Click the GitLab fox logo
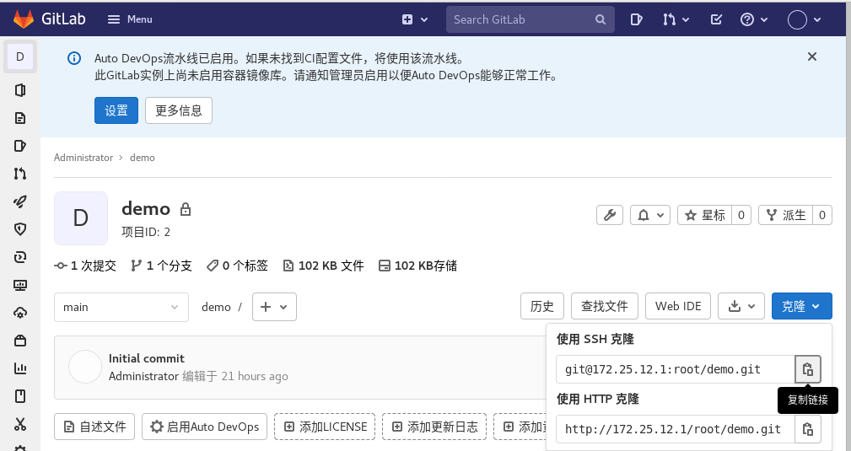The height and width of the screenshot is (451, 851). coord(24,19)
